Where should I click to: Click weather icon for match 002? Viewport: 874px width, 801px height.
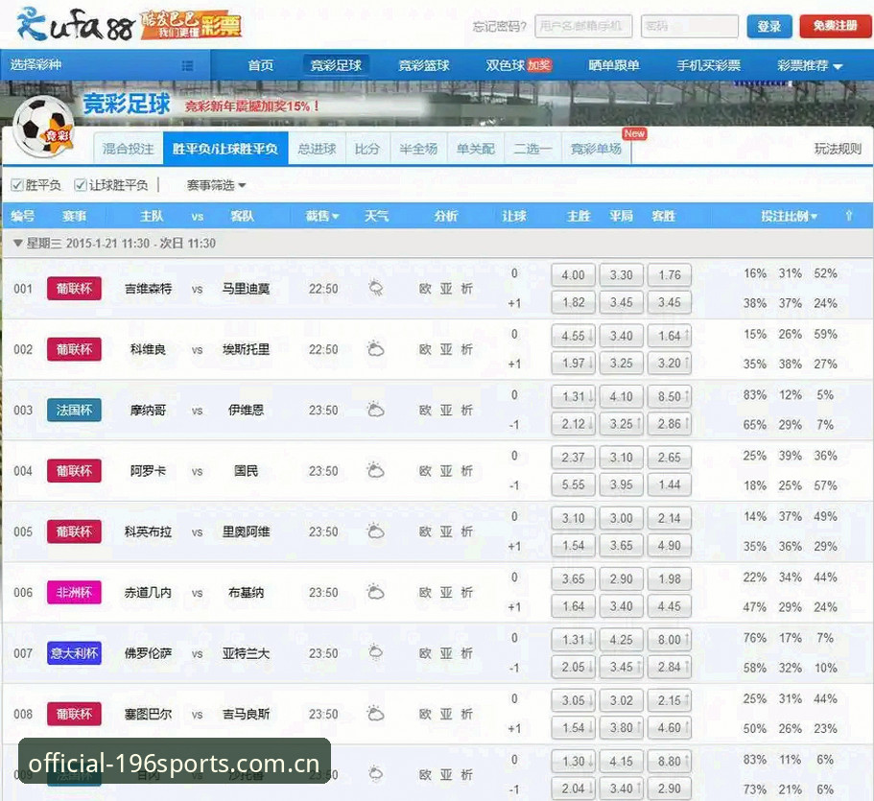pyautogui.click(x=376, y=349)
